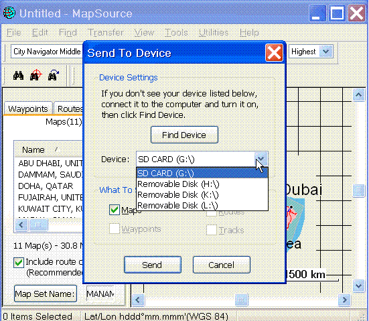Open the Transfer menu

[x=105, y=32]
